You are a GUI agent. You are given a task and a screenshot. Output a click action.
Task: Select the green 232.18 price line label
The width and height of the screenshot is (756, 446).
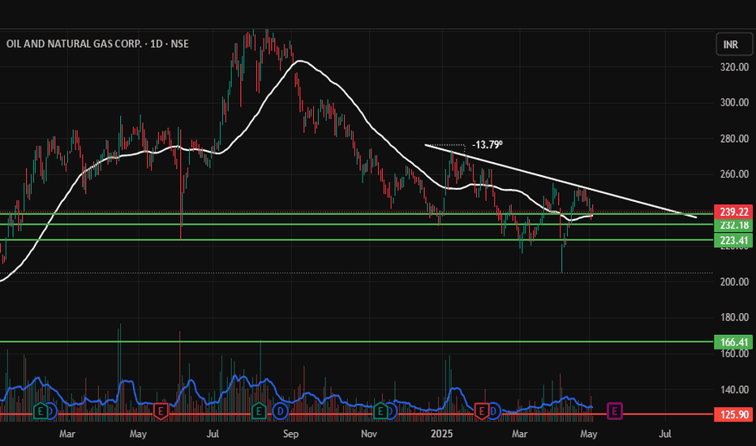click(732, 225)
